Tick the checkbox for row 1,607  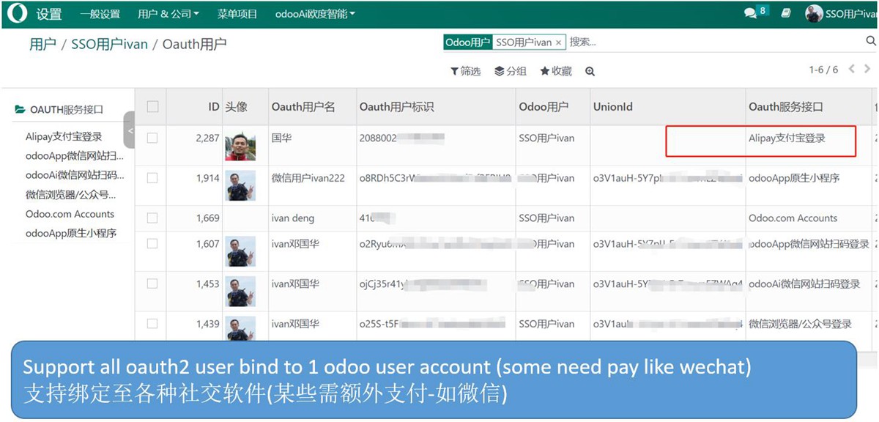tap(152, 244)
